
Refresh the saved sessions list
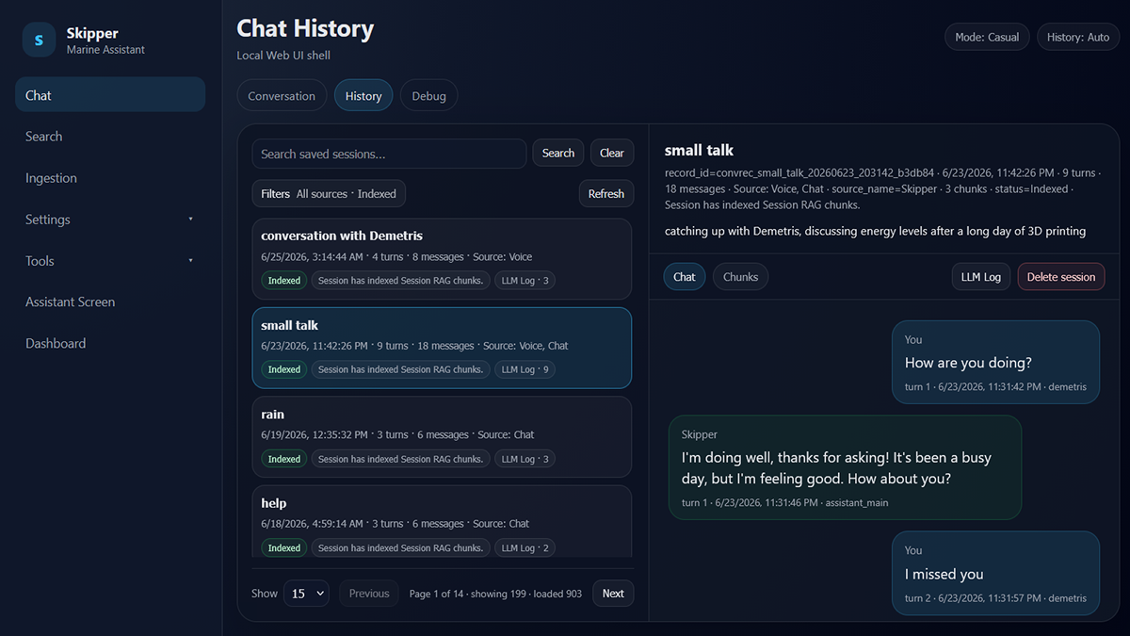[606, 194]
